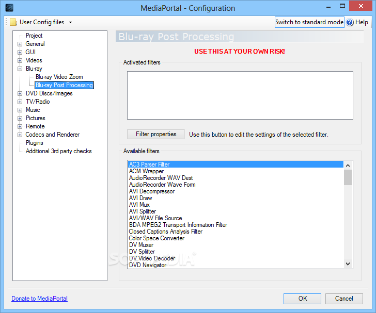Image resolution: width=376 pixels, height=313 pixels.
Task: Select AVI Splitter filter
Action: click(236, 211)
